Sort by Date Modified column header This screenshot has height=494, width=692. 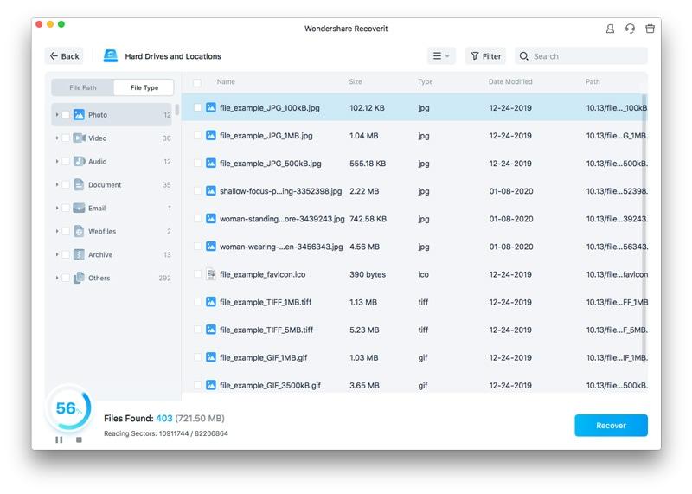(x=510, y=81)
